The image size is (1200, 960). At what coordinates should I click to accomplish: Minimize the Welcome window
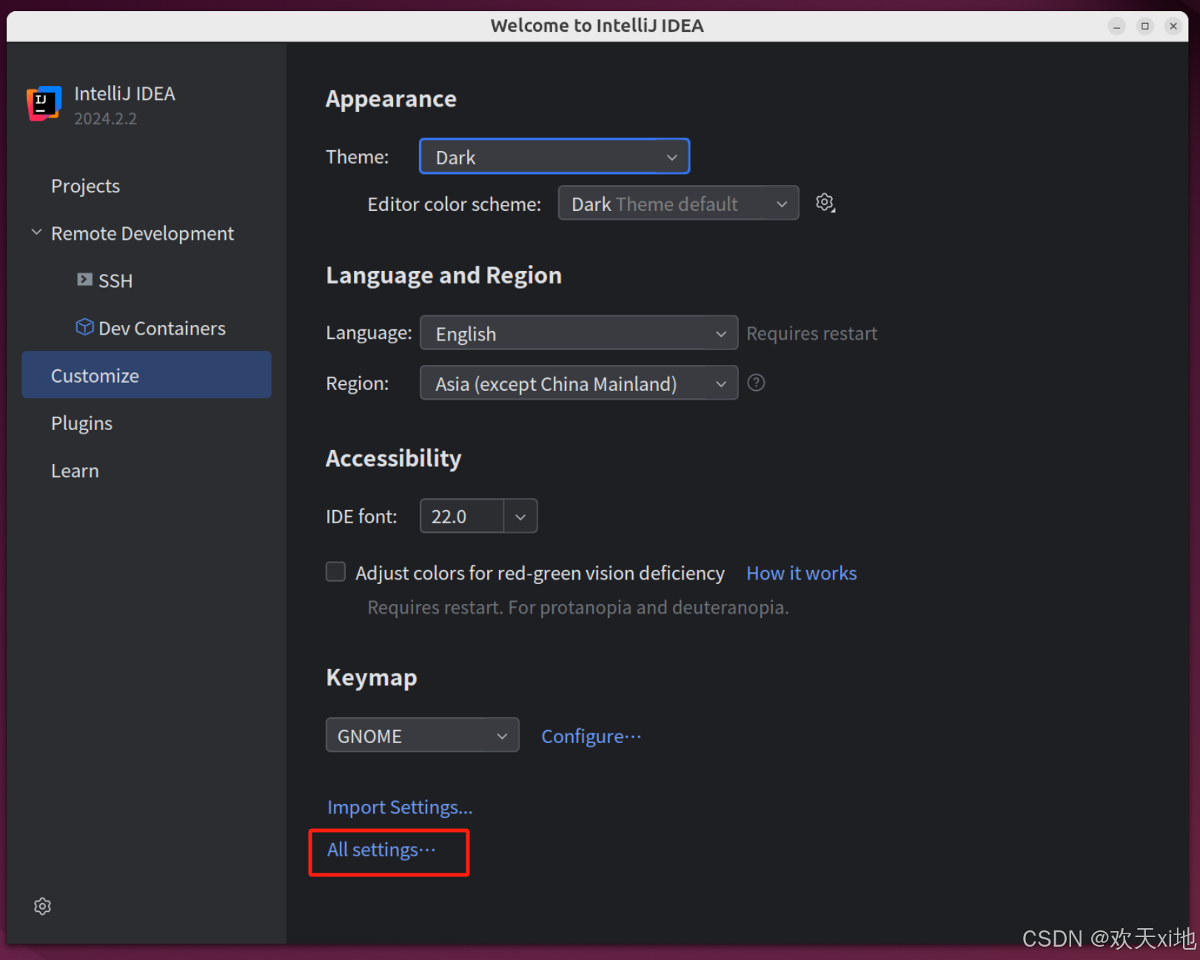[x=1116, y=26]
